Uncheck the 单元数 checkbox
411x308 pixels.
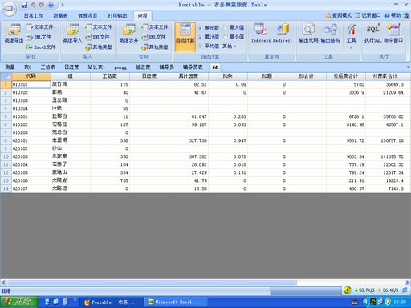201,27
